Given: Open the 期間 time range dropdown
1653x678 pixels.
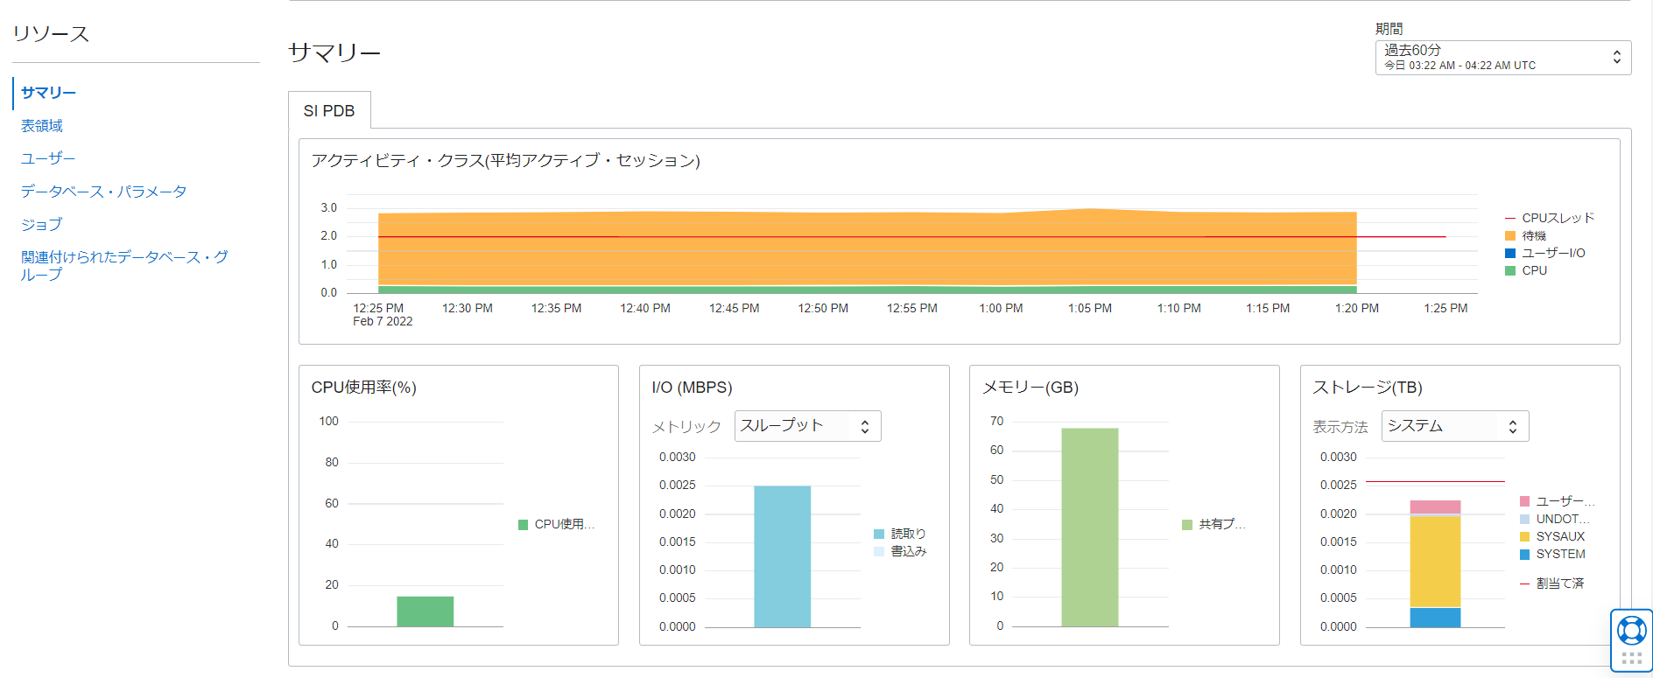Looking at the screenshot, I should 1502,58.
